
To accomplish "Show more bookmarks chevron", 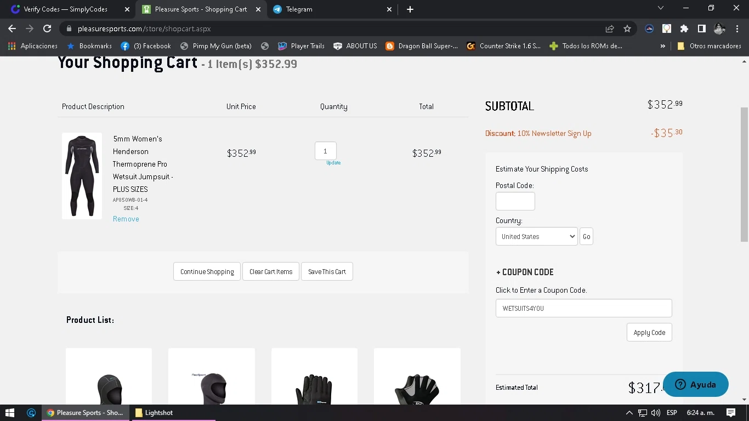I will click(663, 46).
